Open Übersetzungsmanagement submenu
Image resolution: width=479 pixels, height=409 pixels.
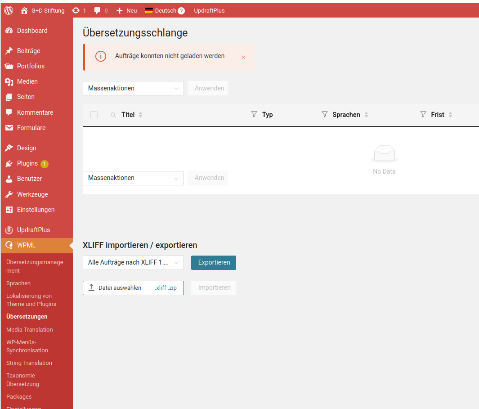35,266
